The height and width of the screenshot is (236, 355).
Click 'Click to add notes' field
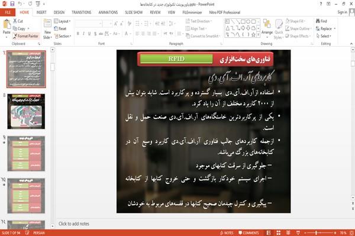click(x=74, y=224)
